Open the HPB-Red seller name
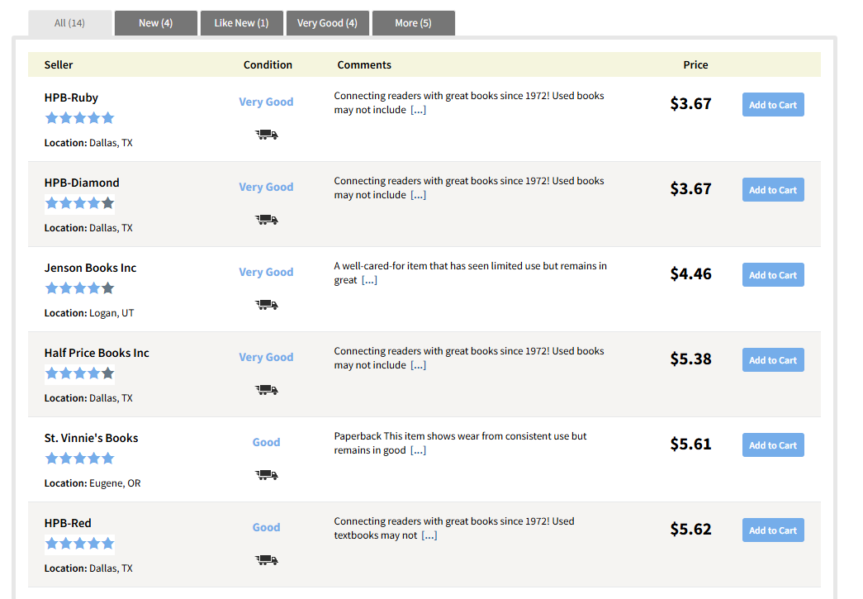The height and width of the screenshot is (599, 863). [68, 523]
